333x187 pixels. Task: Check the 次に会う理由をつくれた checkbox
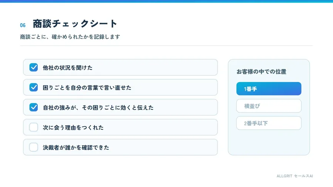(34, 127)
